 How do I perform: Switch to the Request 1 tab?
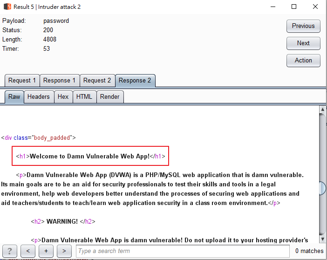click(x=22, y=81)
